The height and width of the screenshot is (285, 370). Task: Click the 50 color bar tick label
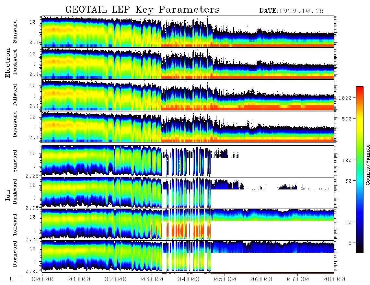point(349,181)
